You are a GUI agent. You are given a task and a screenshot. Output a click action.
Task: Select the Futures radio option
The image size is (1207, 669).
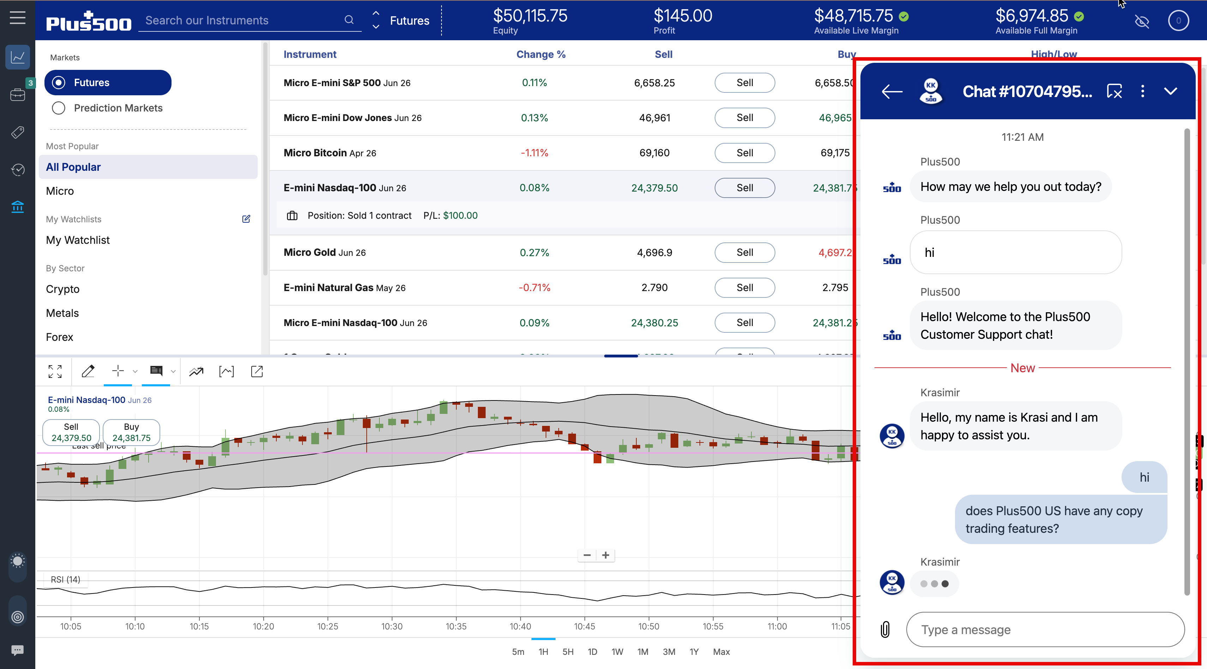click(x=108, y=83)
